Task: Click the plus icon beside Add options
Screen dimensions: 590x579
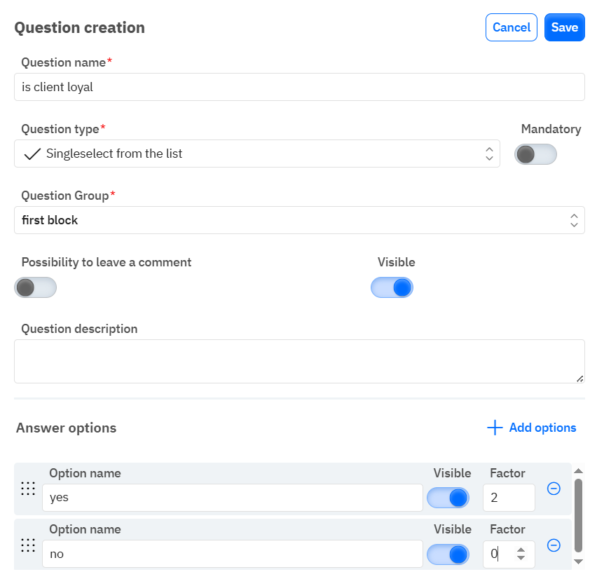Action: pyautogui.click(x=495, y=428)
